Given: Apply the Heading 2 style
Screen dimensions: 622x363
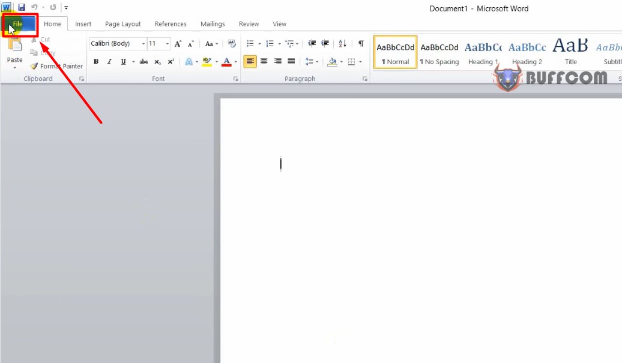Looking at the screenshot, I should [527, 52].
